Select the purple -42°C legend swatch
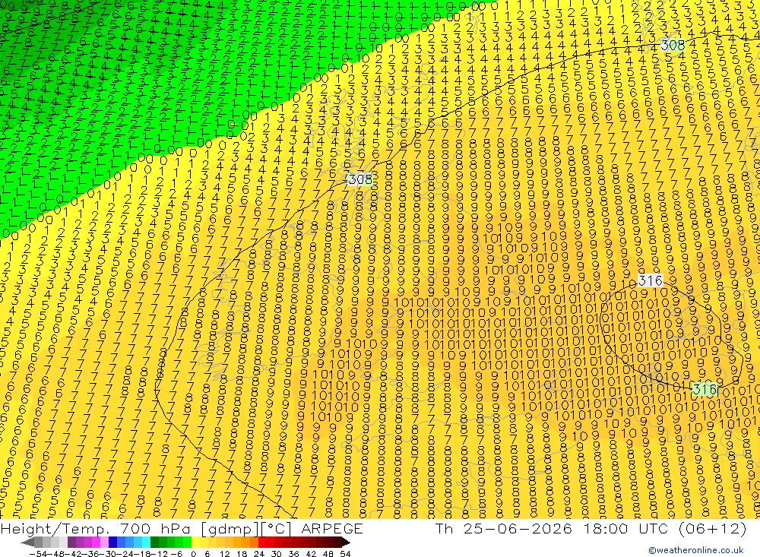The image size is (760, 557). coord(71,542)
